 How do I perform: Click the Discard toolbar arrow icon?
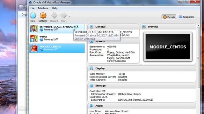tap(54, 16)
